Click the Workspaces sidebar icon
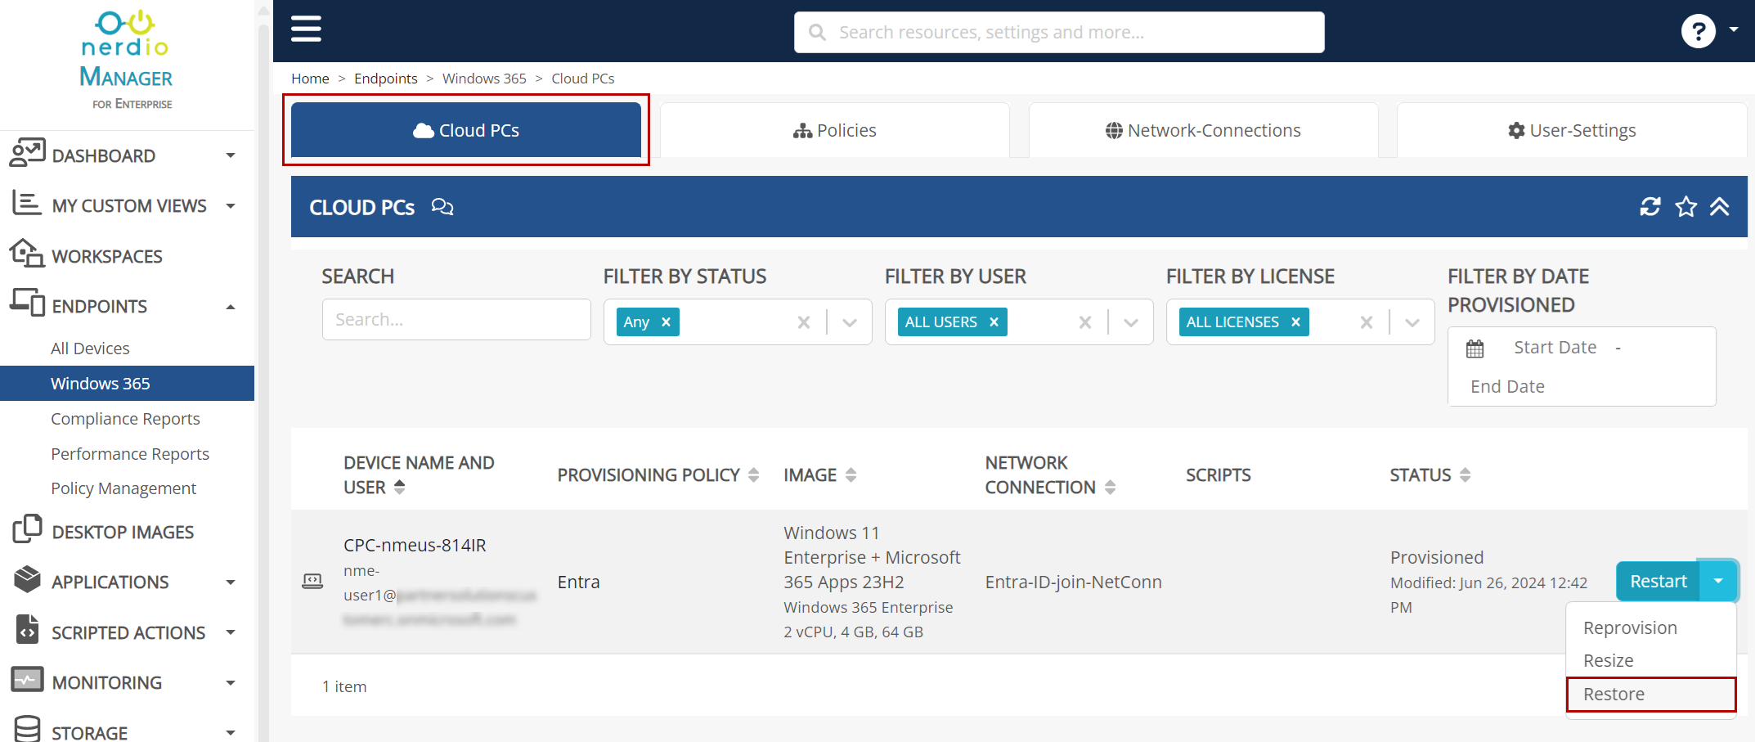Image resolution: width=1755 pixels, height=742 pixels. [x=27, y=254]
